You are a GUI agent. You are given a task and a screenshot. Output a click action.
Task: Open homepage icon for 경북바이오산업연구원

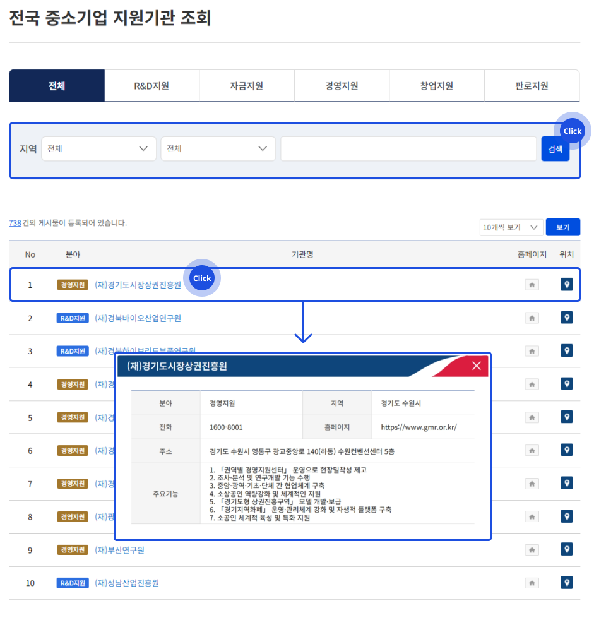click(x=532, y=318)
